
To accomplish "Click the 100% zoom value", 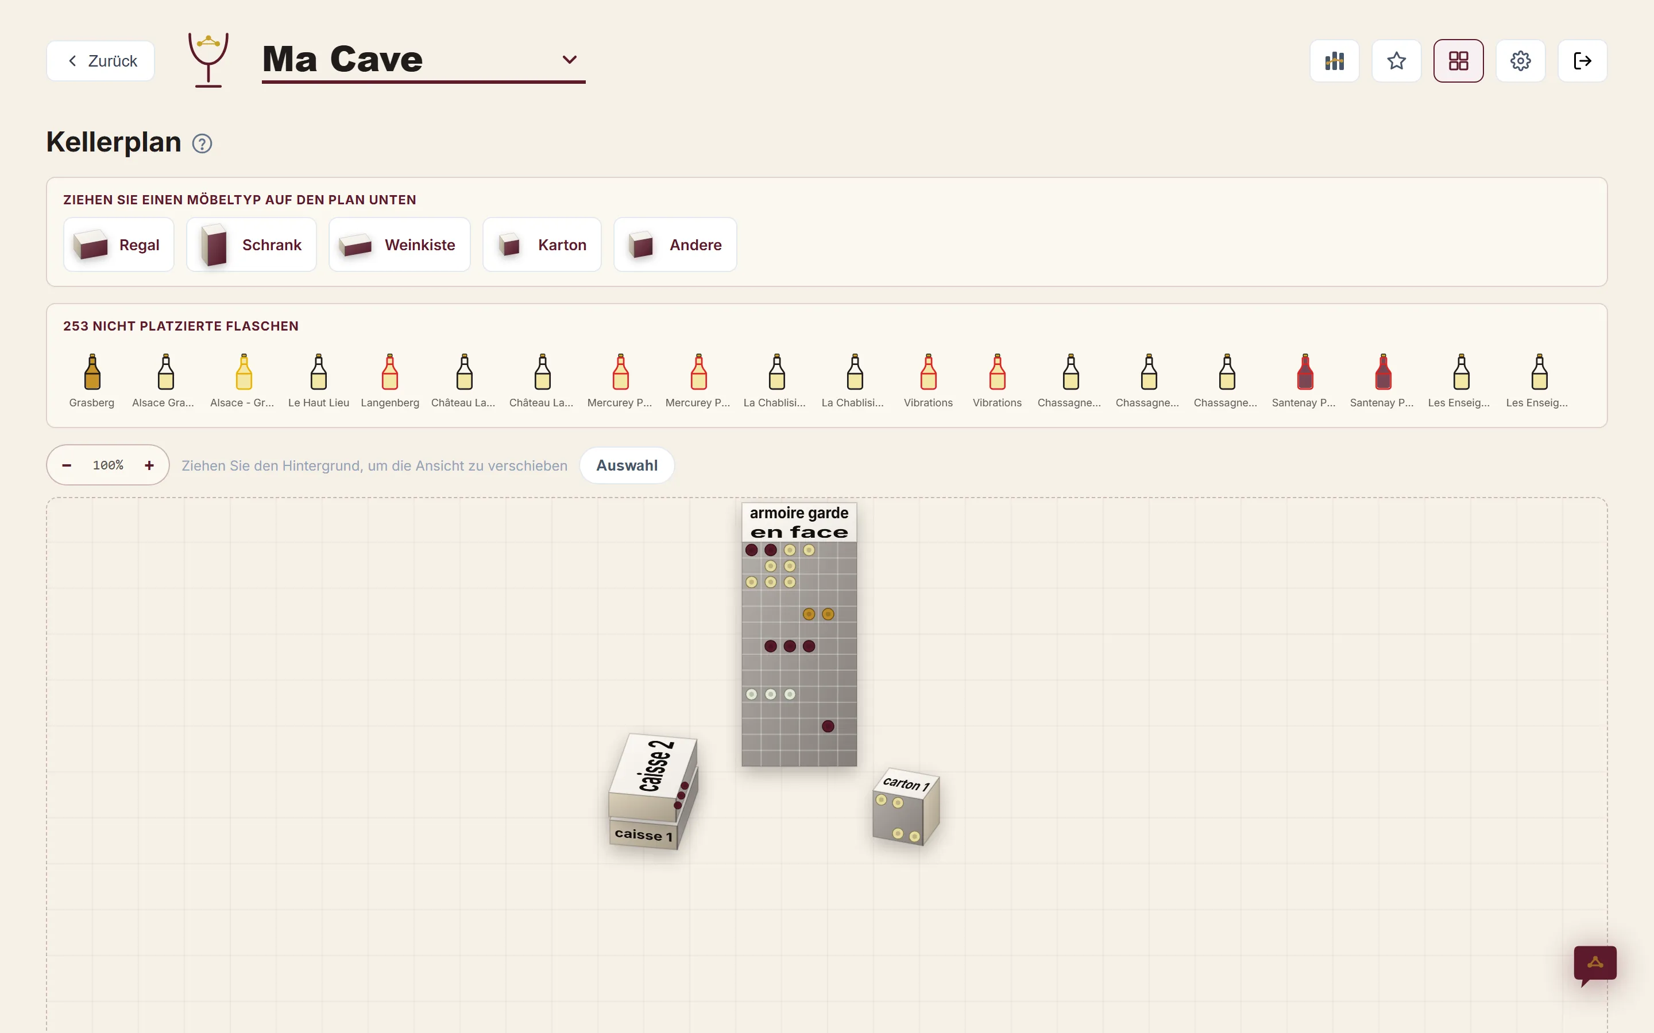I will [x=108, y=465].
